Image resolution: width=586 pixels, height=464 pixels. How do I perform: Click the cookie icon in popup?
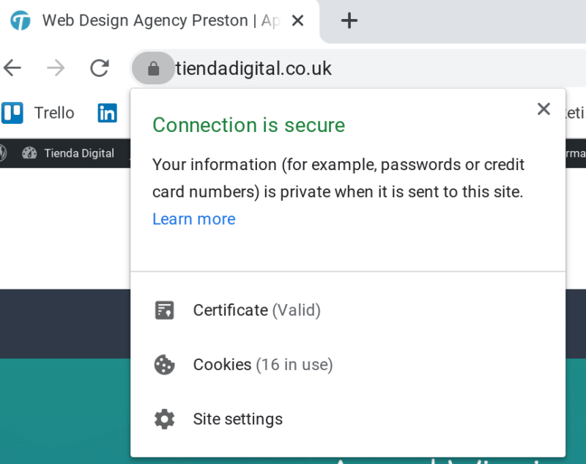coord(164,364)
